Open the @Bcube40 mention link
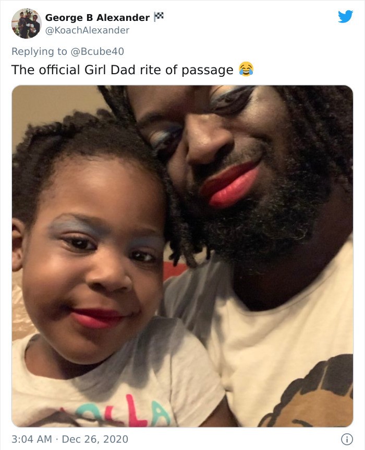This screenshot has height=450, width=365. pos(97,51)
